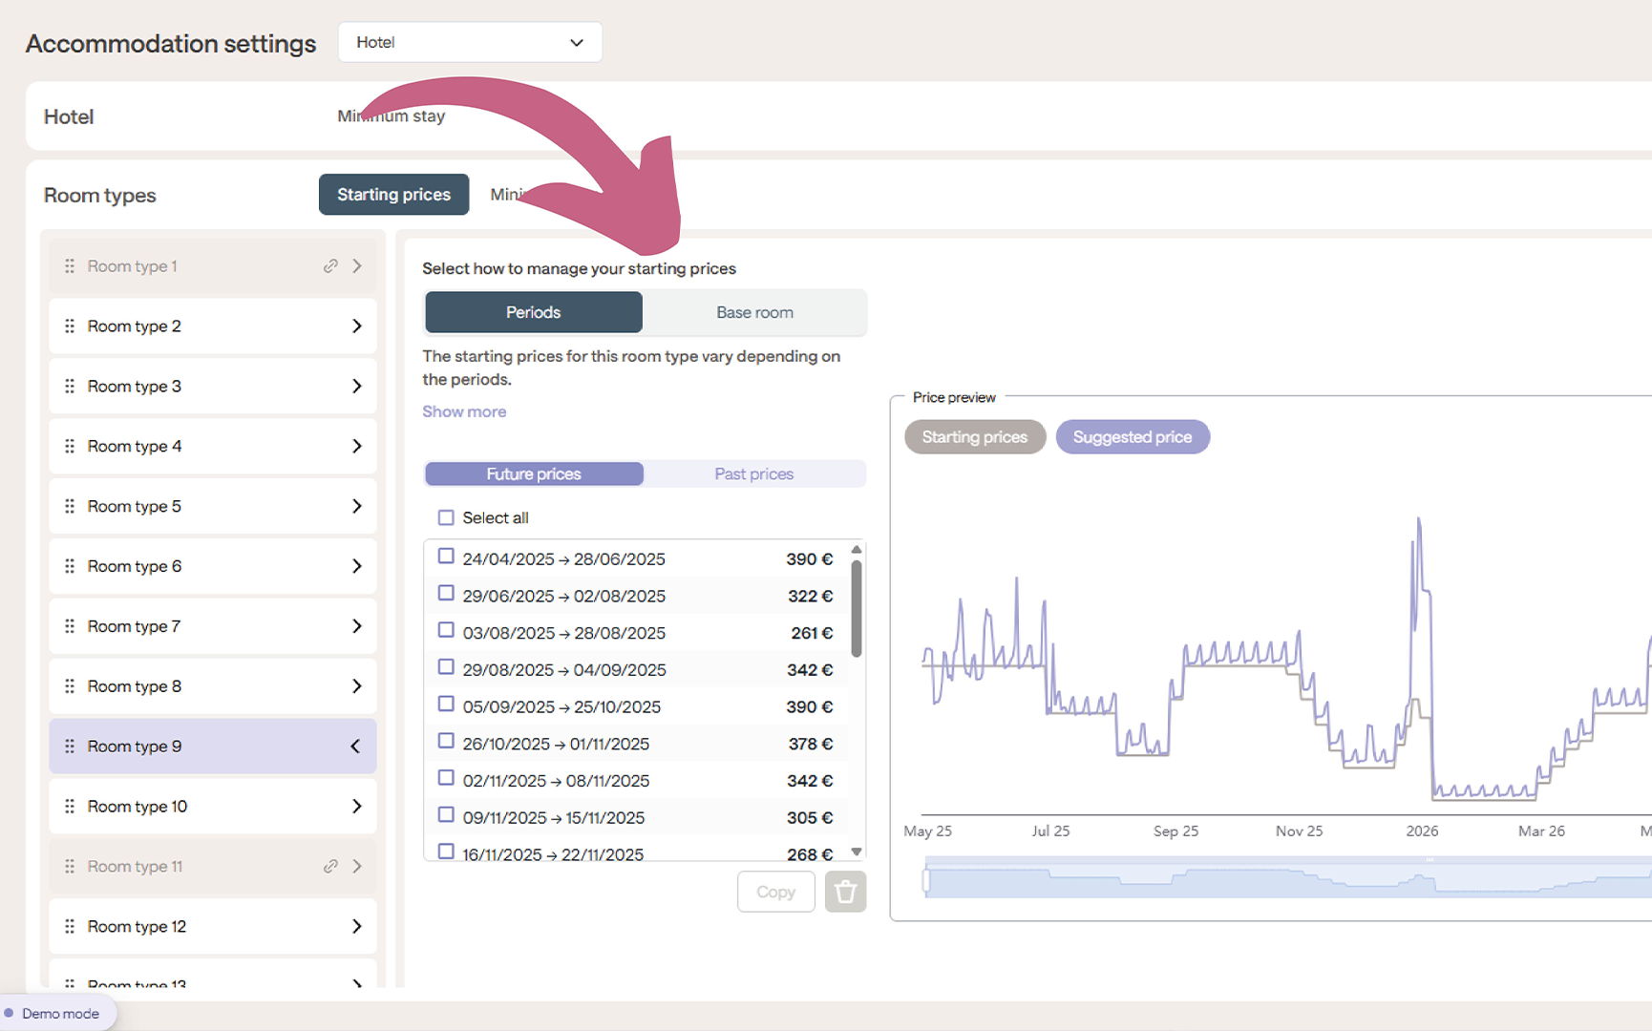Viewport: 1652px width, 1031px height.
Task: Click drag handle of Room type 12
Action: pos(70,927)
